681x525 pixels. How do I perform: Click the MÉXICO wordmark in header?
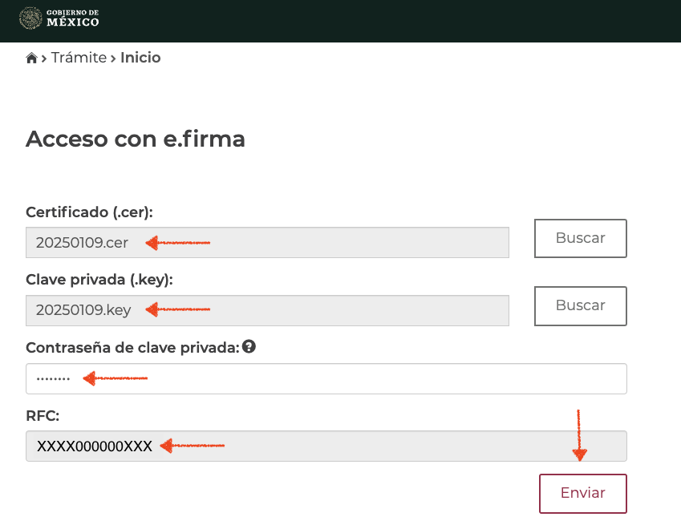click(x=73, y=21)
